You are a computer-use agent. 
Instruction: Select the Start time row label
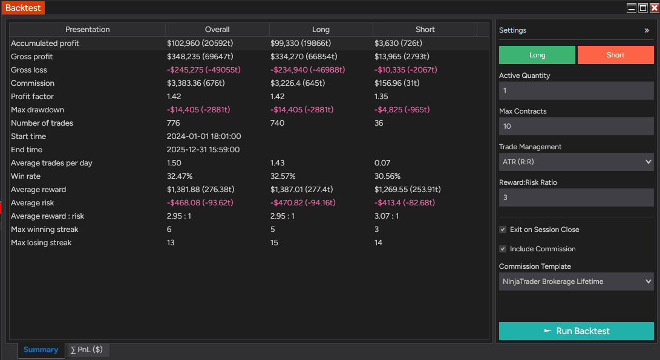tap(28, 137)
